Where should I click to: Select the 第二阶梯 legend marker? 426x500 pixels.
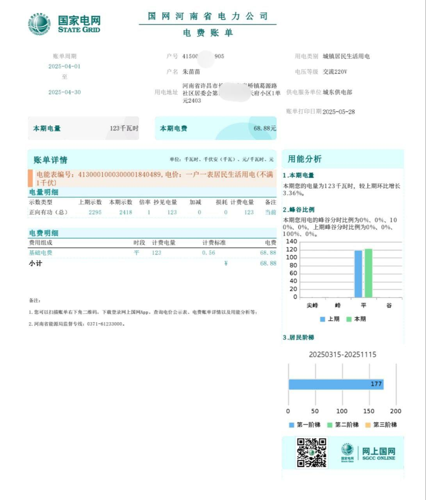point(330,425)
